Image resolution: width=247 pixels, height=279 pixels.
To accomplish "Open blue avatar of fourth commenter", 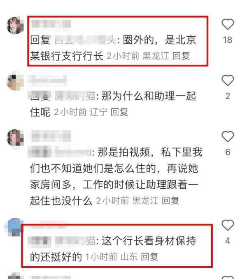I will [x=14, y=227].
